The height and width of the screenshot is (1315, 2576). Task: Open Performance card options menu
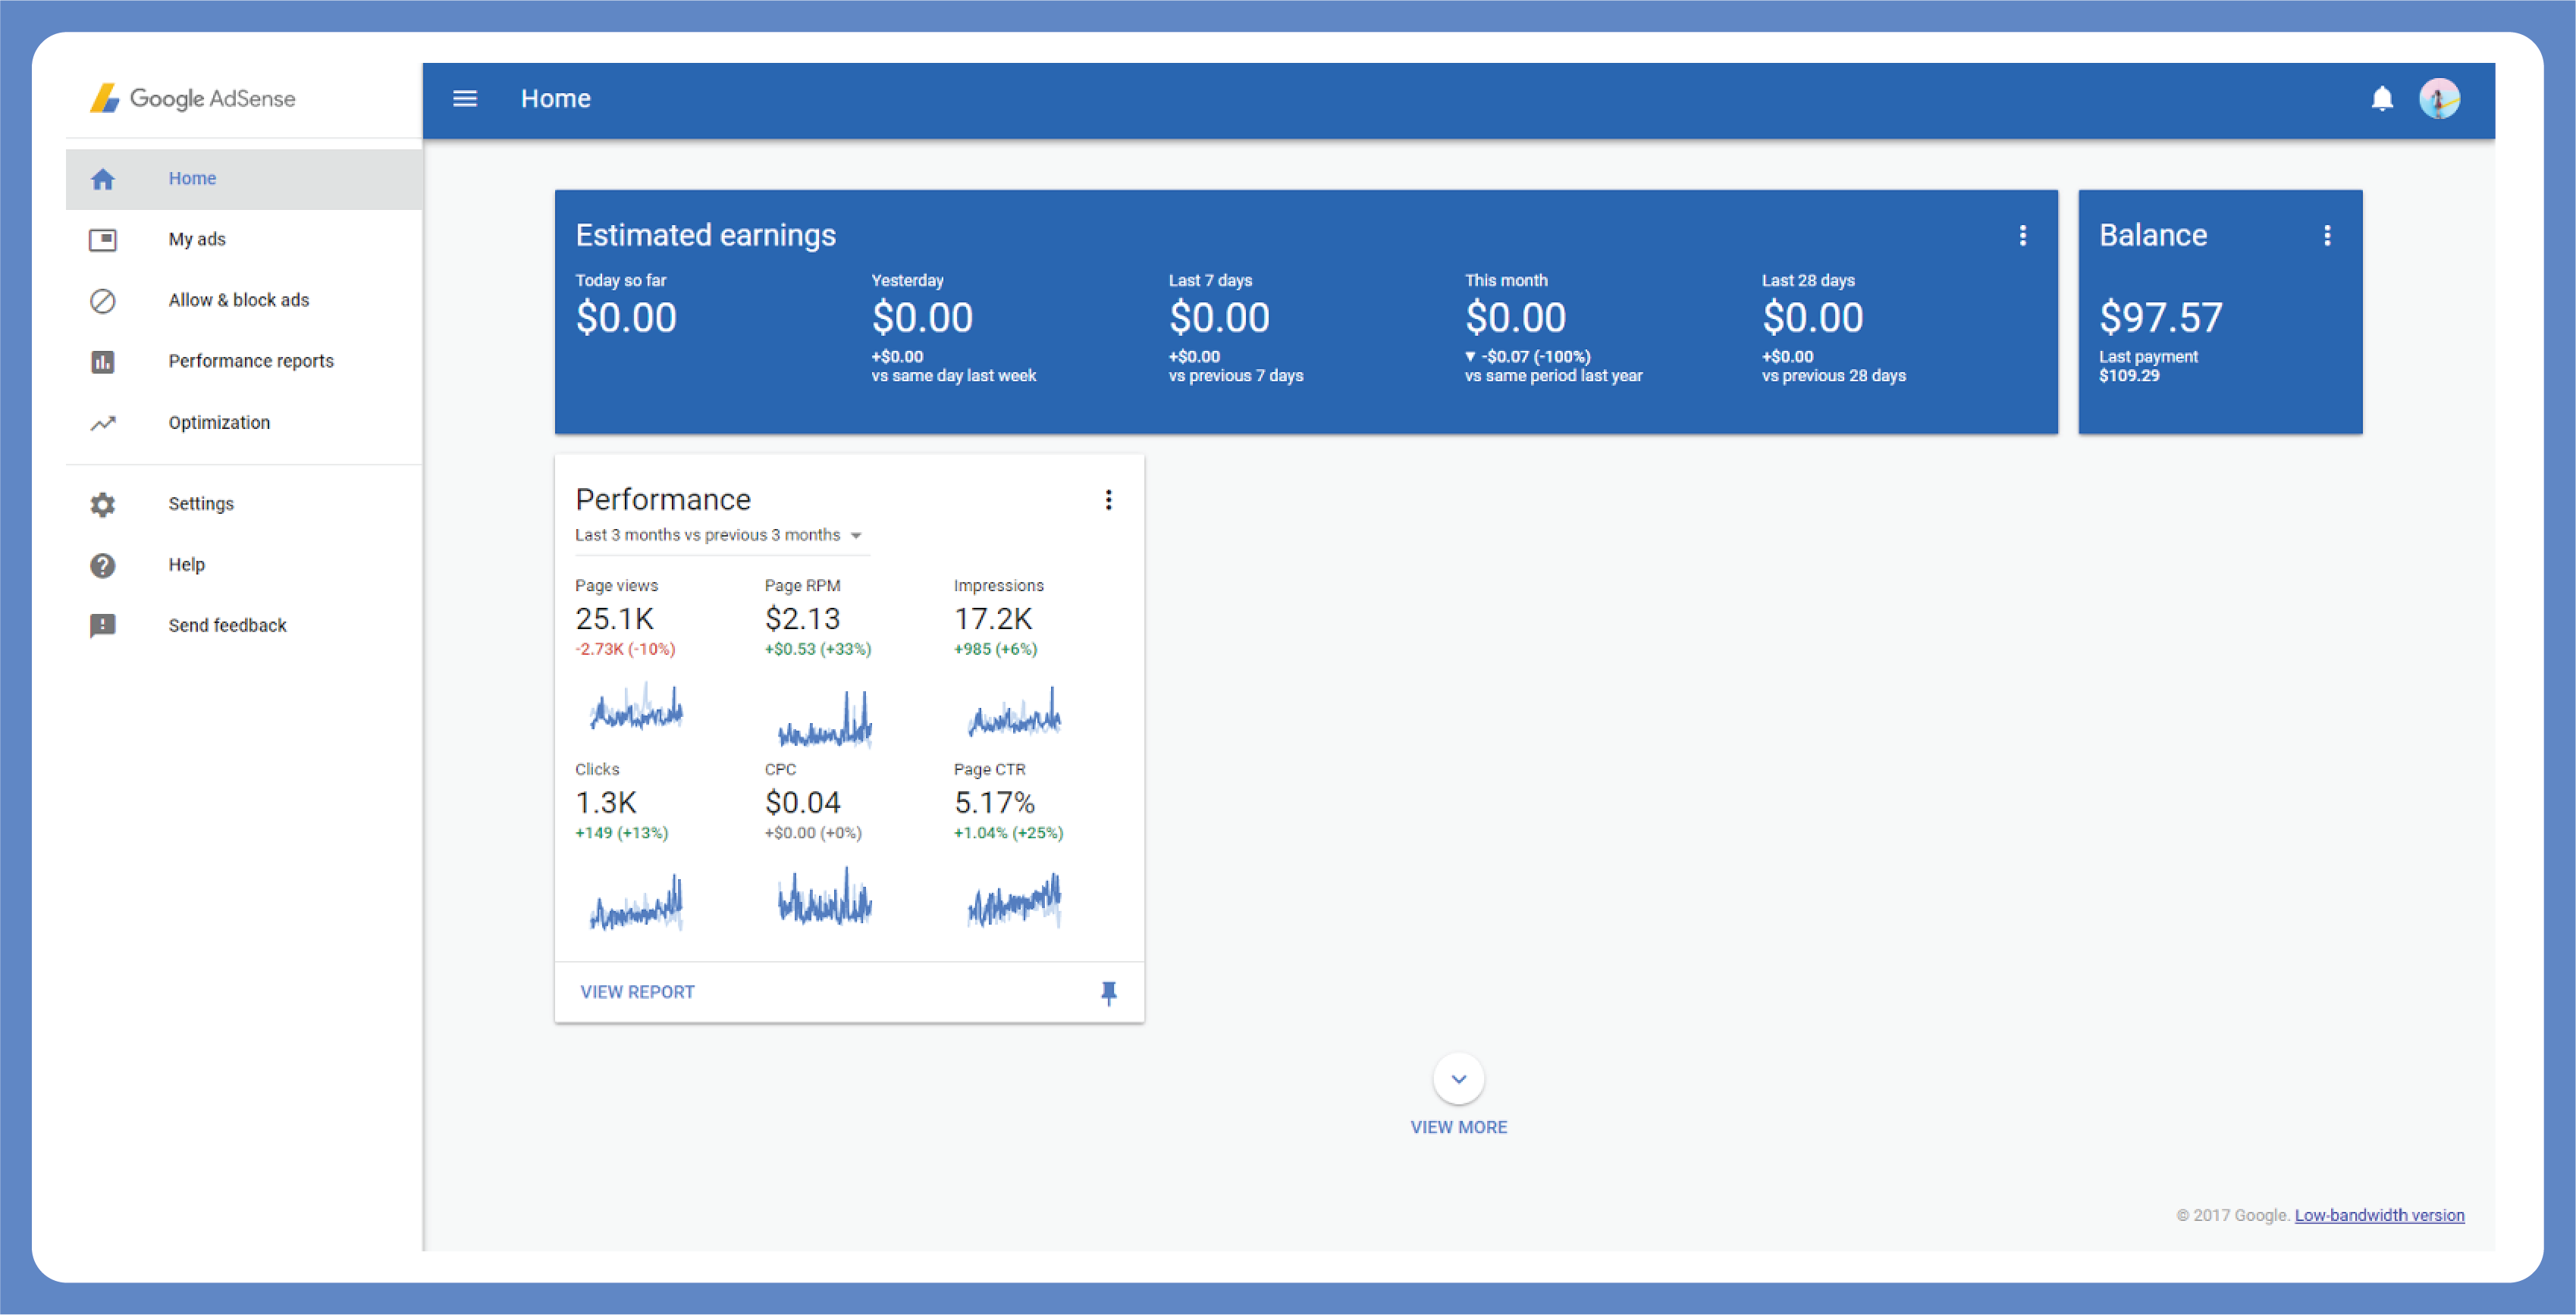[1109, 499]
